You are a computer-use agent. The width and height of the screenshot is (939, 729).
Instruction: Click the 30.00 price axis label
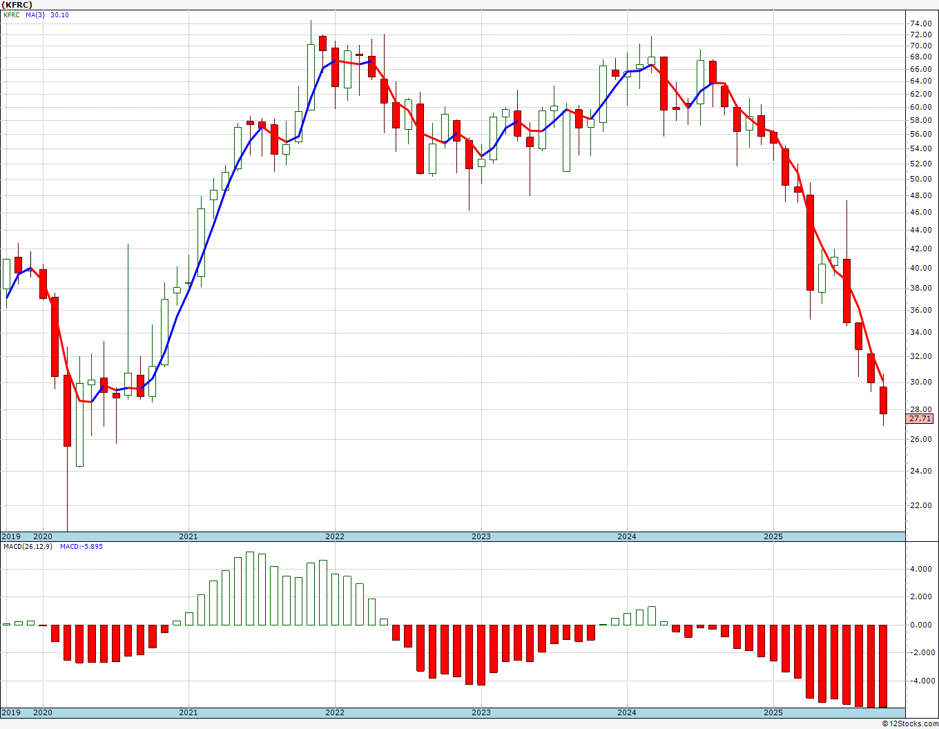click(x=921, y=382)
